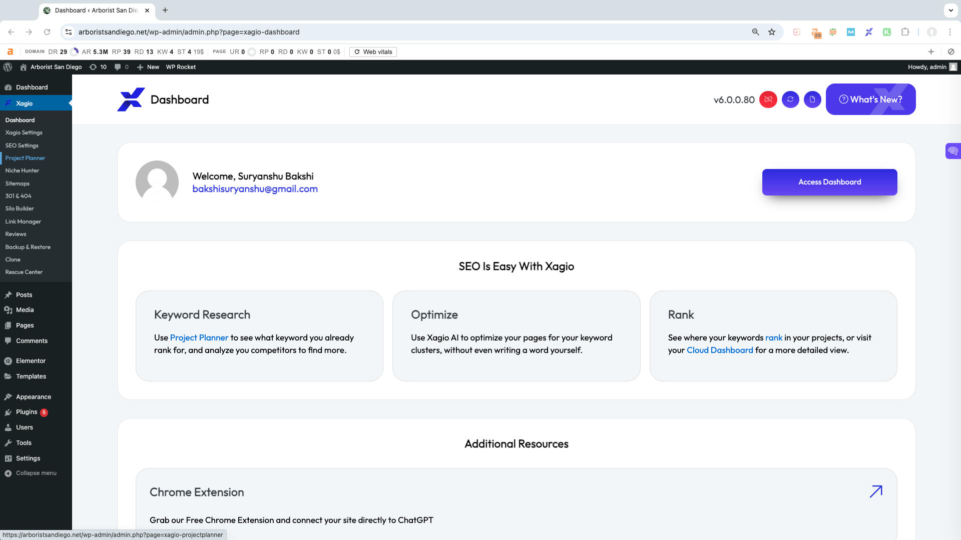Click the comments bubble icon in admin bar
The height and width of the screenshot is (540, 961).
[121, 67]
